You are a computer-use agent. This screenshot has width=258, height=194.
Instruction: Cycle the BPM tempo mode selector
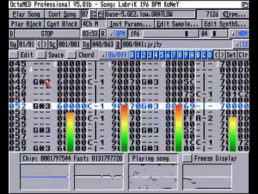[x=118, y=33]
